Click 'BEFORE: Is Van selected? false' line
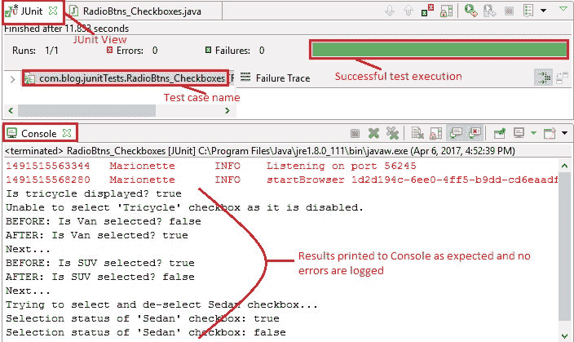This screenshot has height=342, width=574. point(104,221)
